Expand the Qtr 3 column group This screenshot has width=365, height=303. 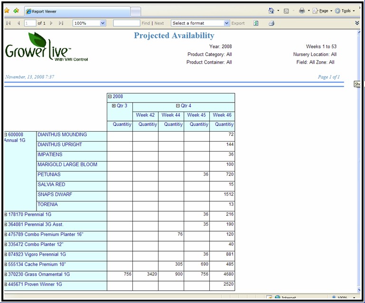pyautogui.click(x=113, y=106)
